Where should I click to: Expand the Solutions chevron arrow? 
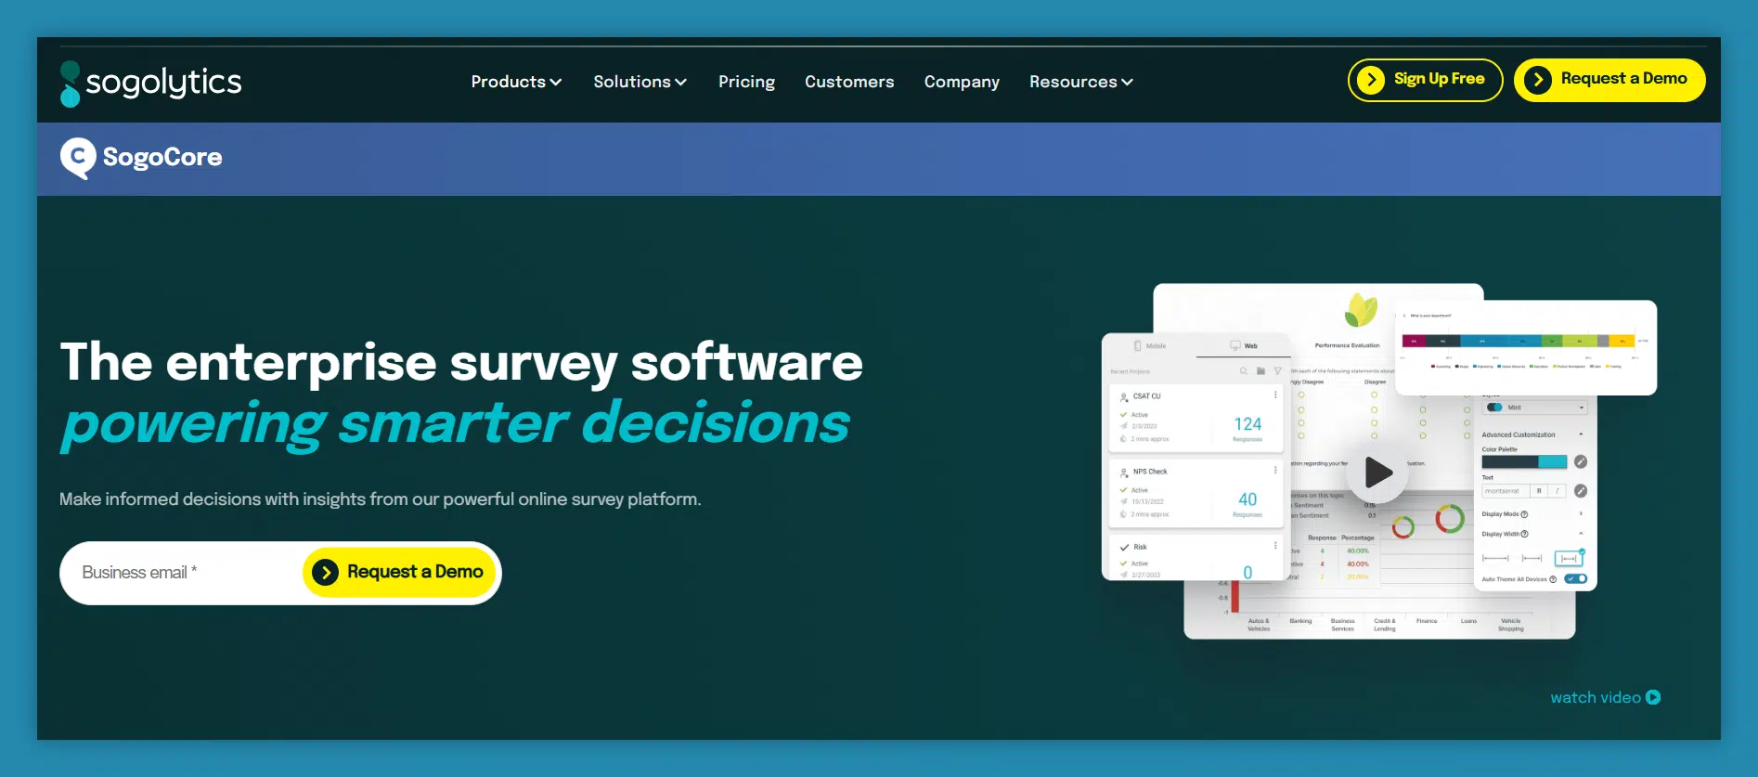[x=680, y=83]
